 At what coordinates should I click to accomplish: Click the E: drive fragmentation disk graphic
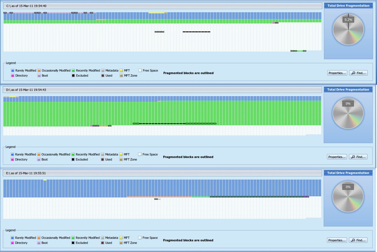click(x=348, y=197)
